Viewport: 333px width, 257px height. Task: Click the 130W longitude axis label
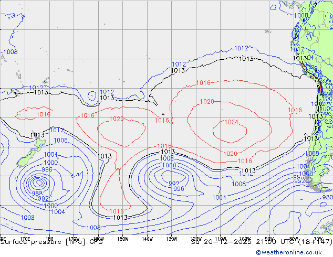point(172,239)
